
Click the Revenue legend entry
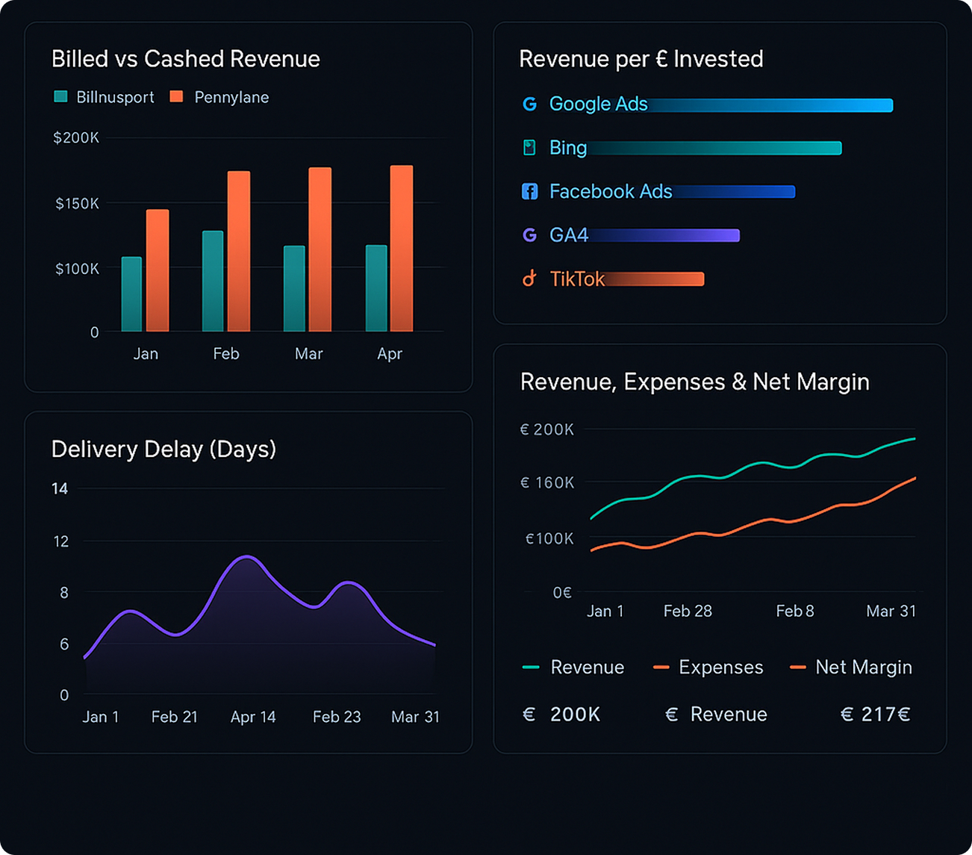click(x=573, y=667)
